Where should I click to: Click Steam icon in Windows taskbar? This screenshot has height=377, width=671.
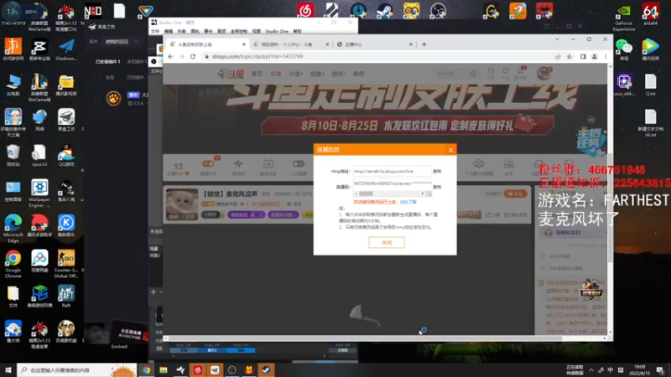coord(266,369)
